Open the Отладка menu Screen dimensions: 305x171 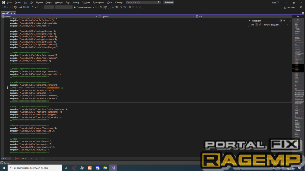pyautogui.click(x=59, y=3)
